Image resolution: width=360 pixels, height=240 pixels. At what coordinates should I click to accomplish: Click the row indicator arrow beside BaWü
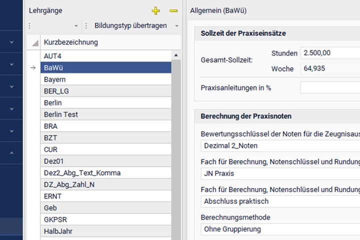33,68
